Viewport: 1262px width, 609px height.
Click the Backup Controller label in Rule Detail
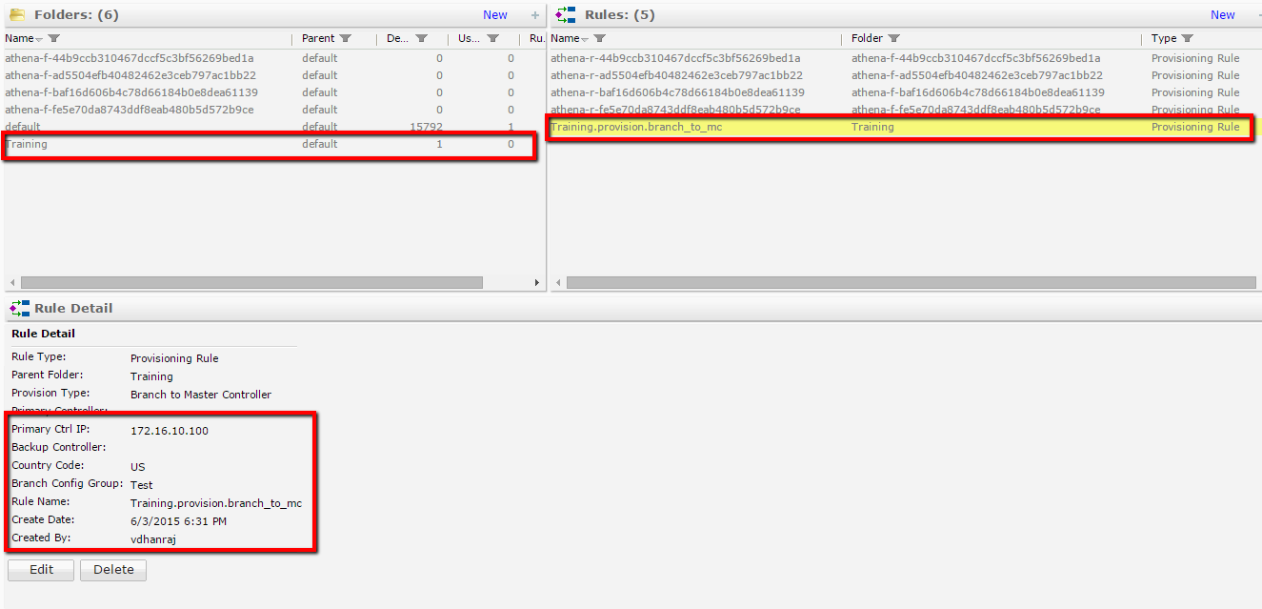[59, 447]
